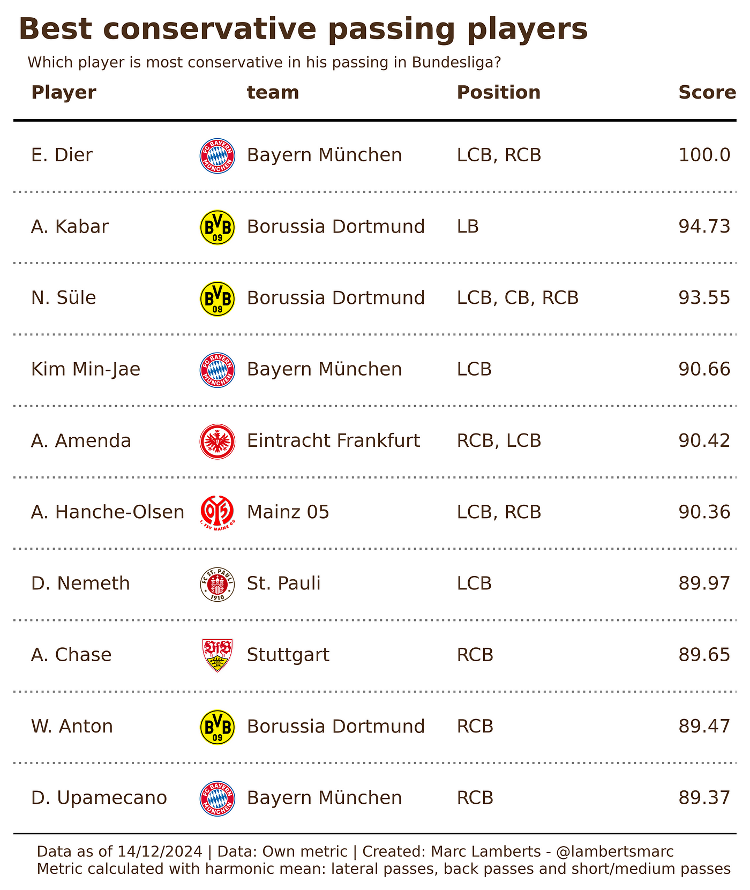The image size is (750, 890).
Task: Click Bayern München logo beside E. Dier
Action: (x=217, y=156)
